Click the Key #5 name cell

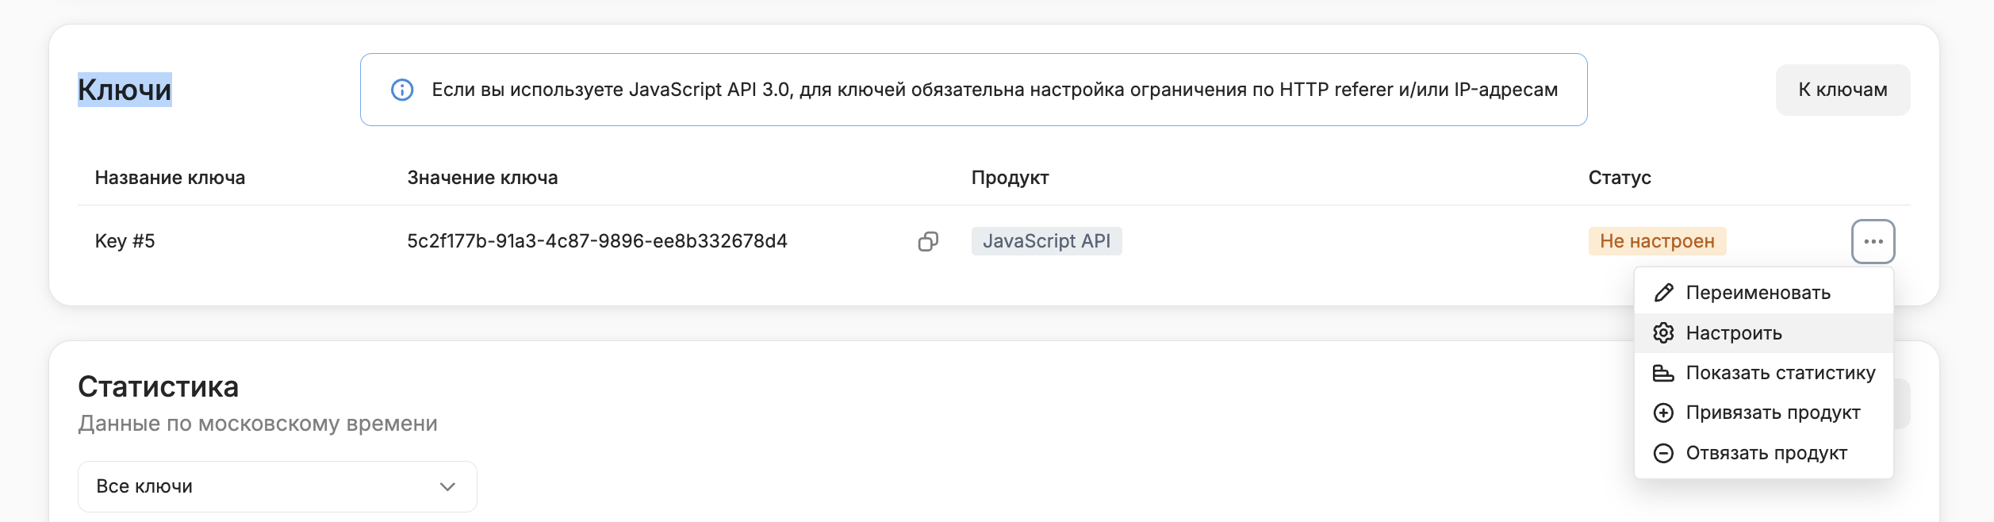coord(125,241)
